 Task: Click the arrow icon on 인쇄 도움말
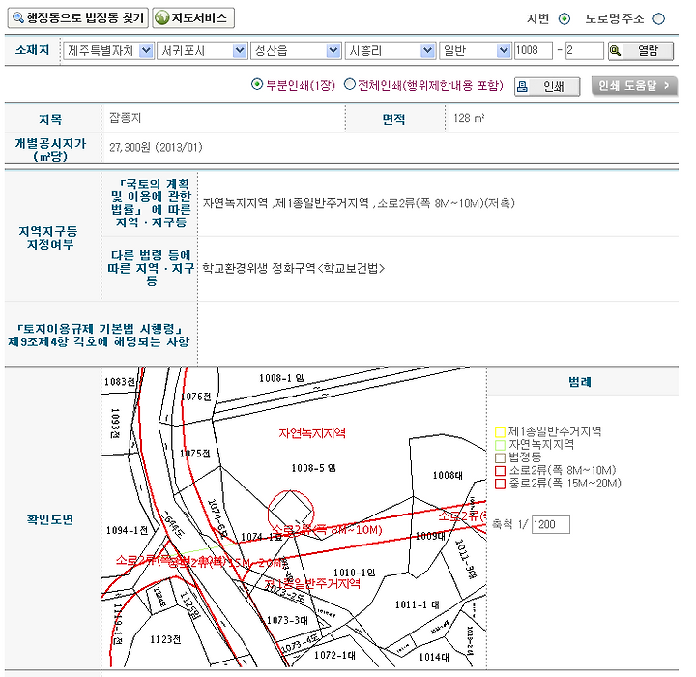click(666, 85)
